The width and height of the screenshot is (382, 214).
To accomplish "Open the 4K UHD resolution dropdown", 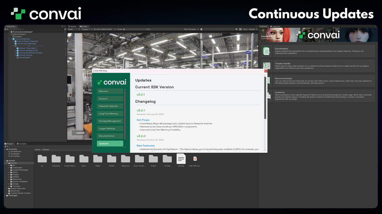I will pos(105,29).
